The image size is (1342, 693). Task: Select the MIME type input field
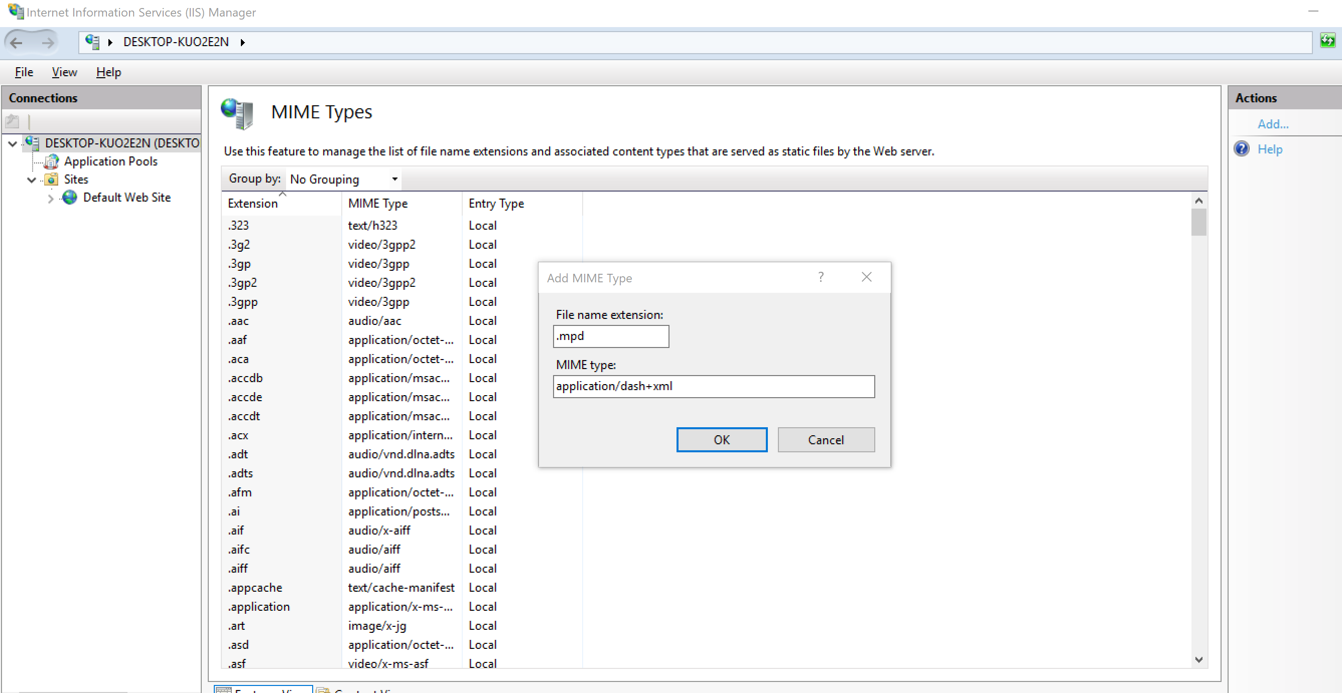(x=713, y=386)
